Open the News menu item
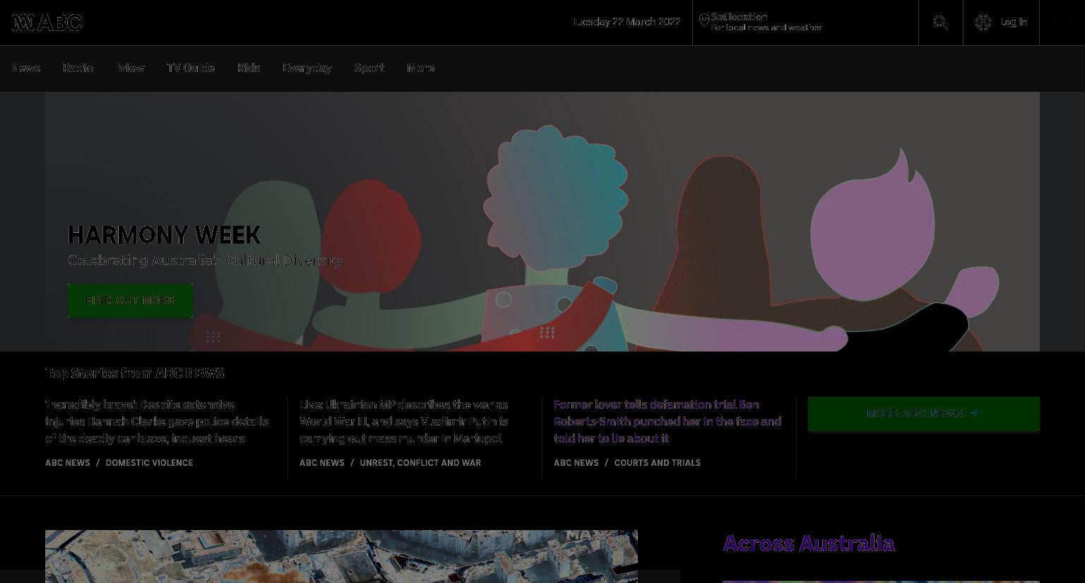This screenshot has height=583, width=1085. coord(25,68)
